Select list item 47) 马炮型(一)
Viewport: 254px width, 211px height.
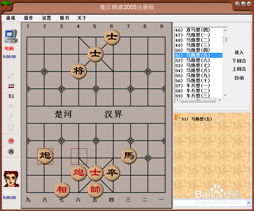pyautogui.click(x=199, y=35)
